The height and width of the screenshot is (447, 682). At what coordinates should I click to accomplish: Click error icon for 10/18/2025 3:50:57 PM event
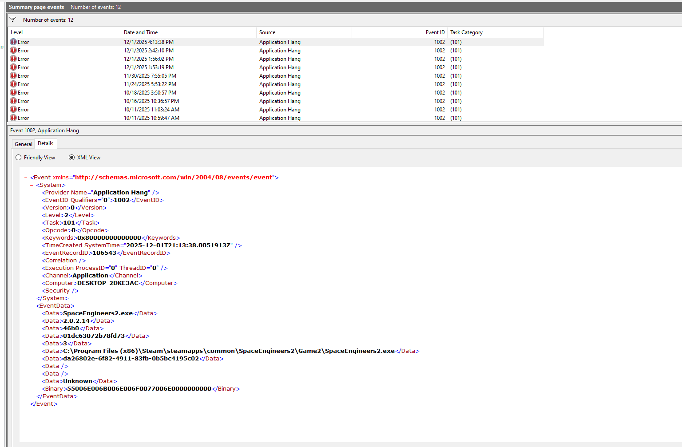[x=13, y=93]
